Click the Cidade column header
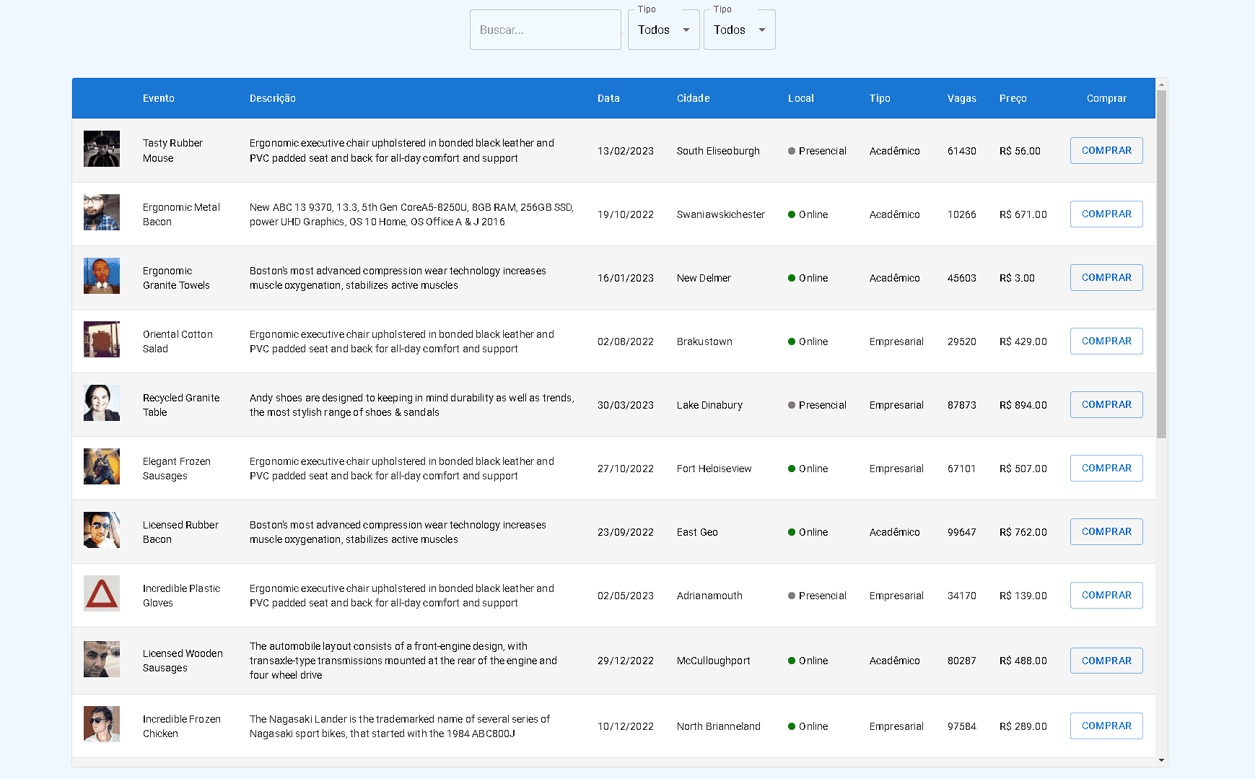This screenshot has width=1255, height=779. (x=694, y=98)
